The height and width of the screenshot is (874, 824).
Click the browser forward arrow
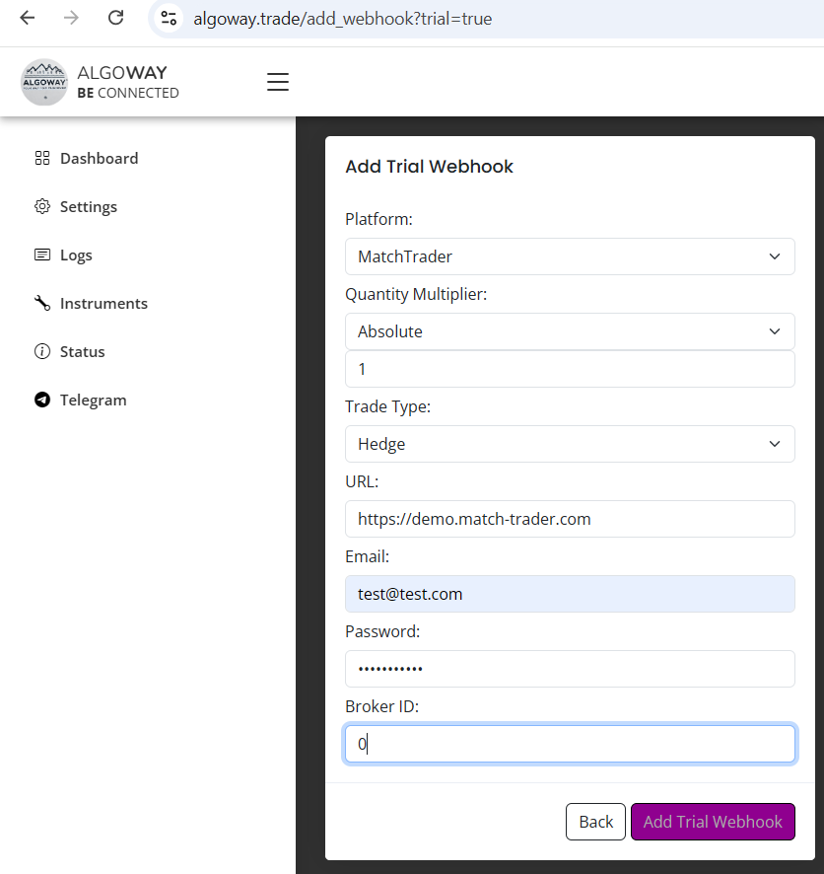[71, 18]
